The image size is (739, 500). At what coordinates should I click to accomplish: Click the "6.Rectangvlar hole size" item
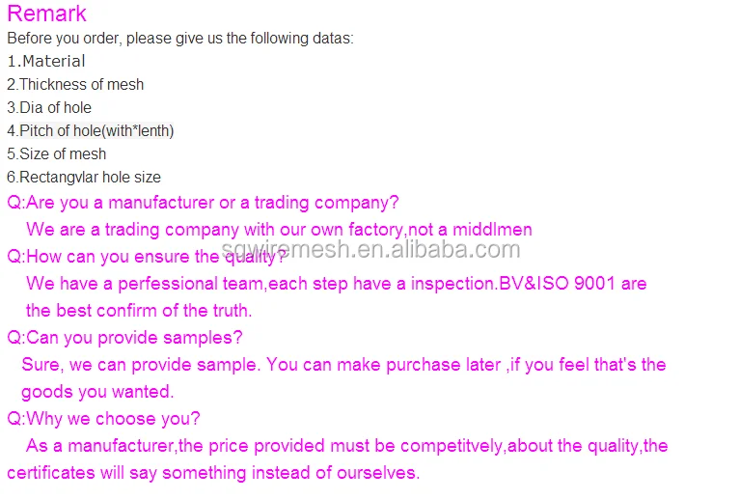click(x=84, y=177)
